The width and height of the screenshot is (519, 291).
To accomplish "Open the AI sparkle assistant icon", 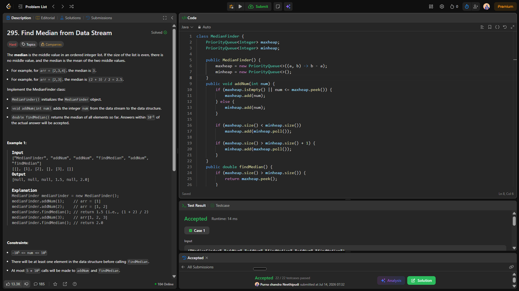I will click(288, 6).
